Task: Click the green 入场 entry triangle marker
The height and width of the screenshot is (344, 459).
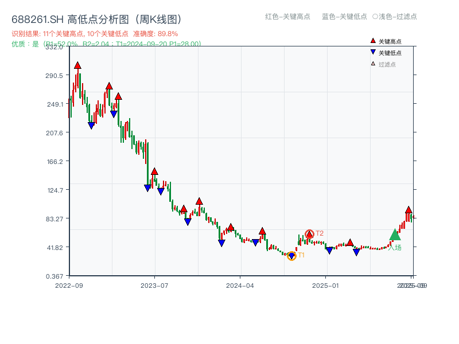Action: 394,235
